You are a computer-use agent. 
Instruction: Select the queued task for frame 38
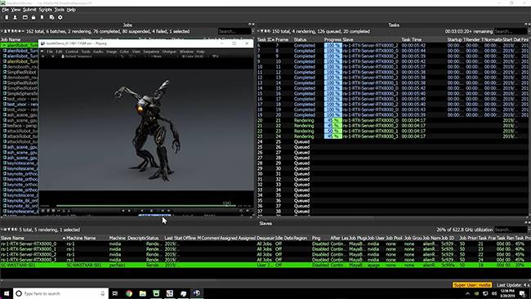[392, 212]
